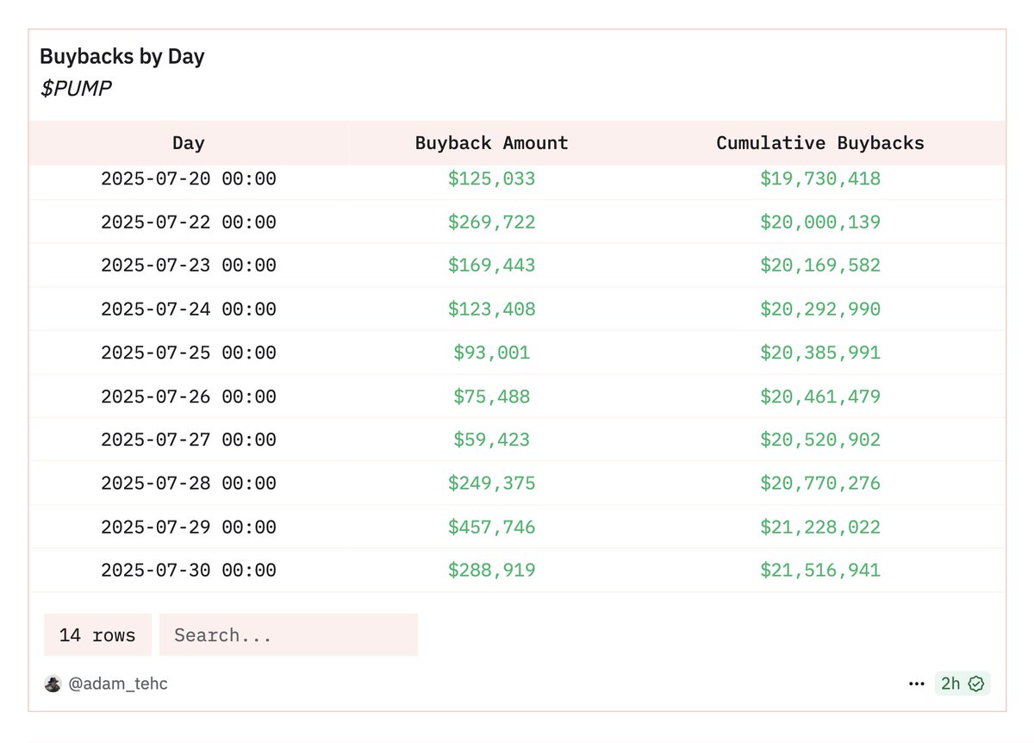Click the $21,516,941 cumulative buybacks cell

(819, 570)
